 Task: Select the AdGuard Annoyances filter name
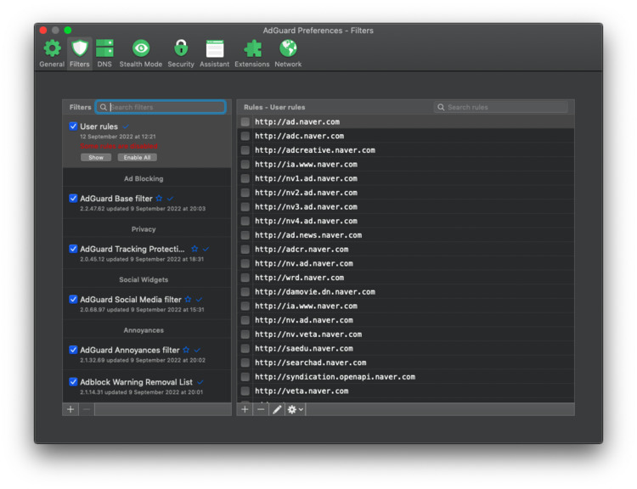click(x=130, y=350)
